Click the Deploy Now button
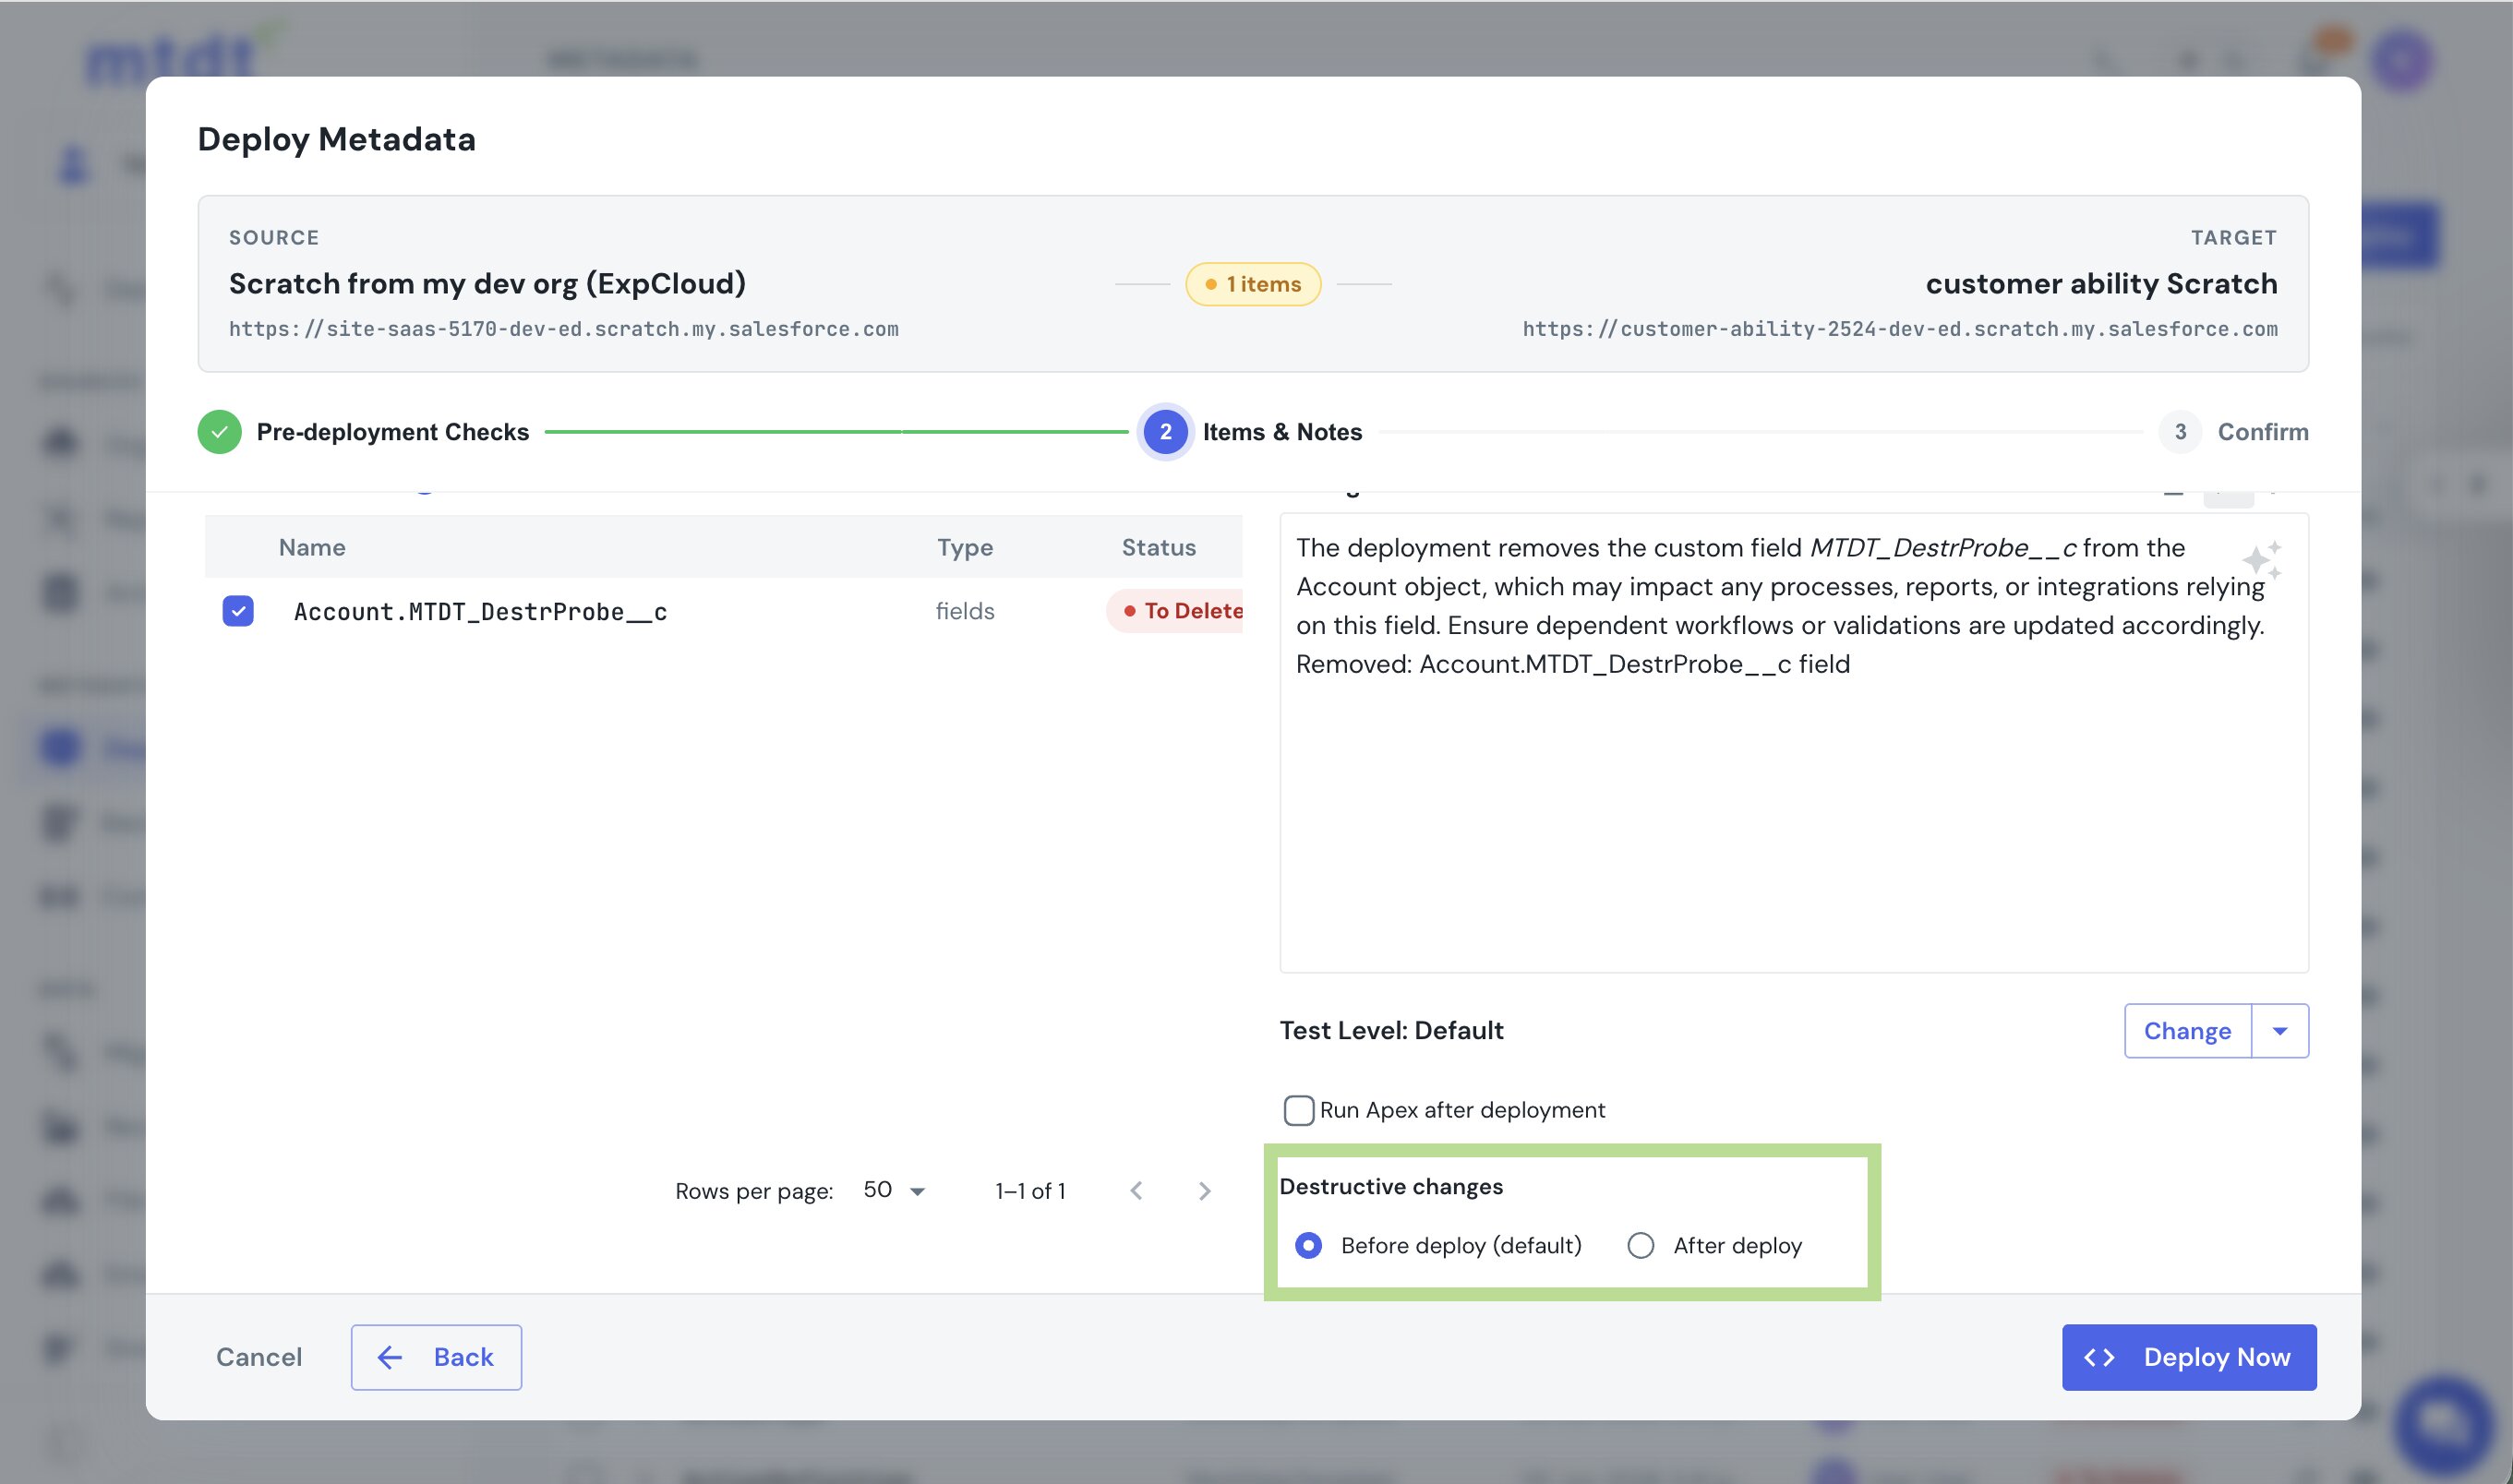The height and width of the screenshot is (1484, 2513). coord(2189,1357)
